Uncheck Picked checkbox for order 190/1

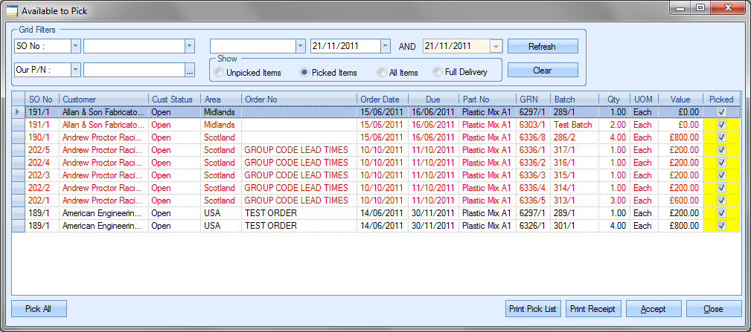click(x=720, y=137)
